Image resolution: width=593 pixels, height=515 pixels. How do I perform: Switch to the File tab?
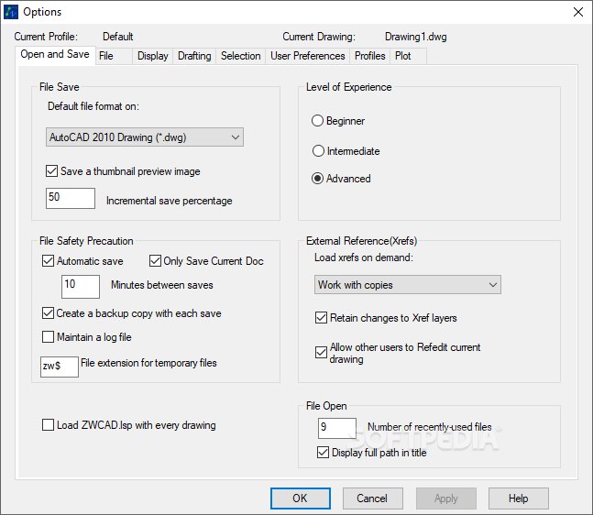coord(114,56)
